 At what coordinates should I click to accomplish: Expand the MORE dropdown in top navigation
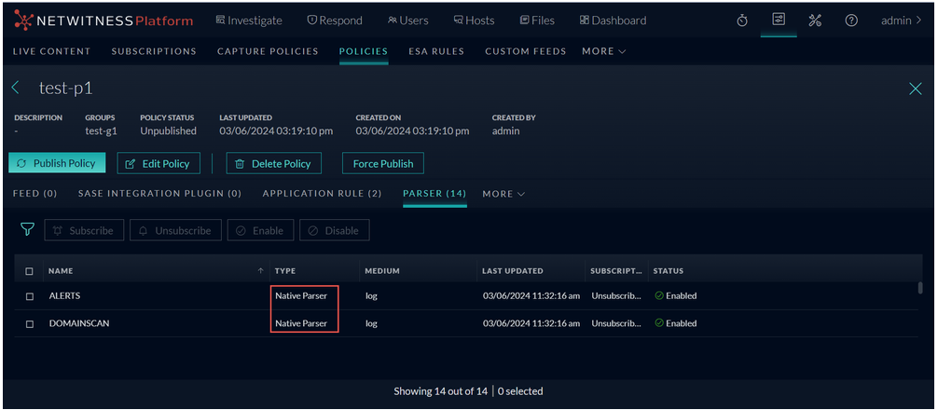(603, 51)
